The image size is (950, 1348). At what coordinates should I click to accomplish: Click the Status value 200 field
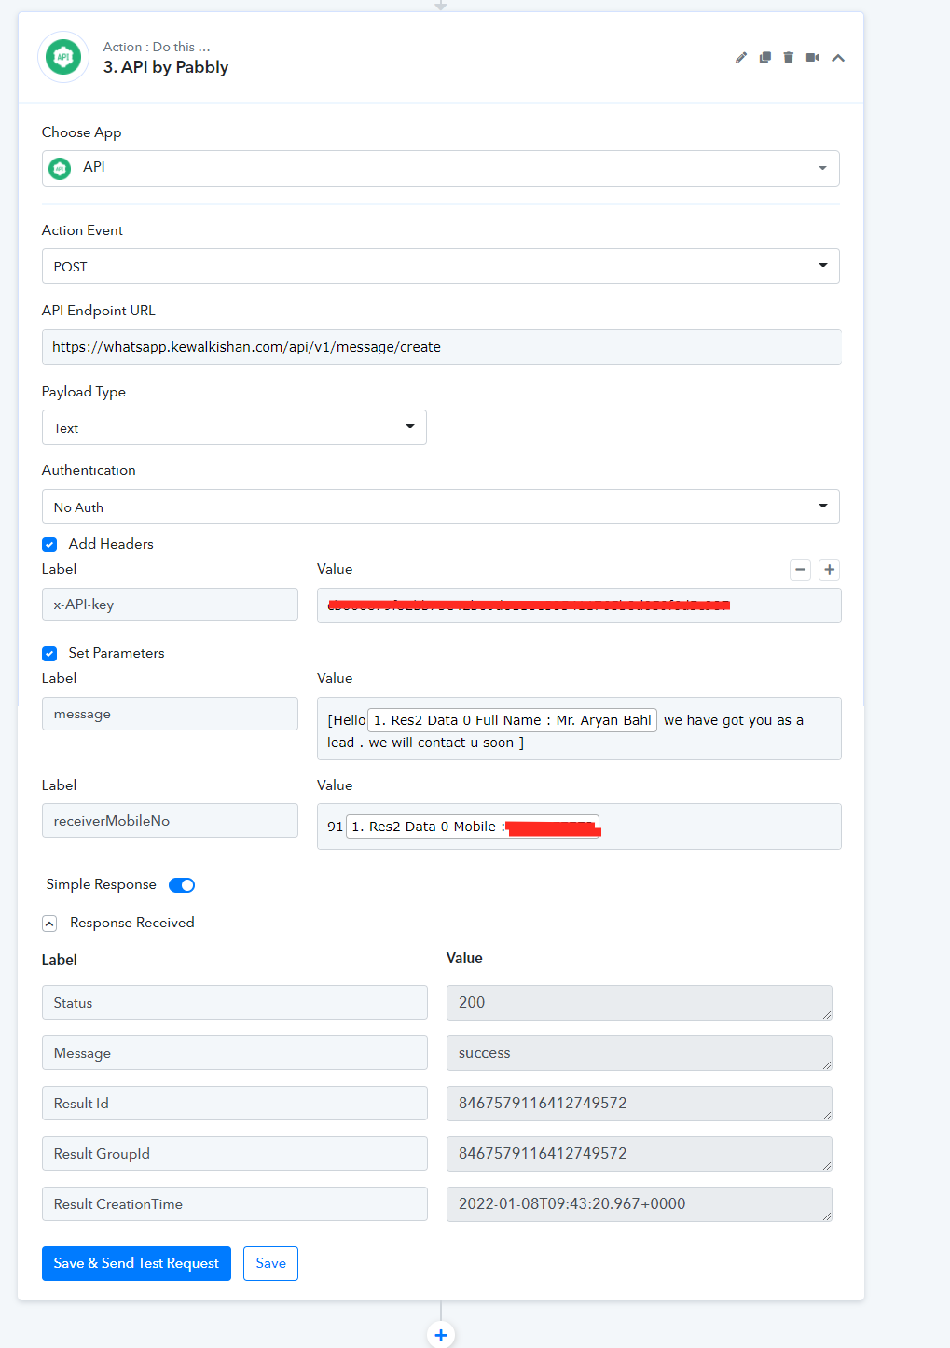point(640,1003)
